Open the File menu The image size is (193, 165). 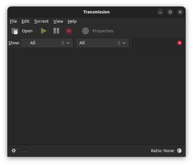tap(13, 21)
